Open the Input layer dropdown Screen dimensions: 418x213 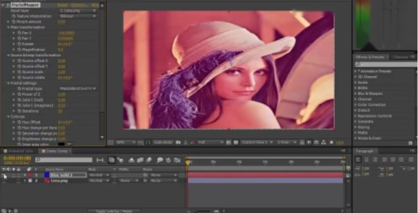pos(77,11)
